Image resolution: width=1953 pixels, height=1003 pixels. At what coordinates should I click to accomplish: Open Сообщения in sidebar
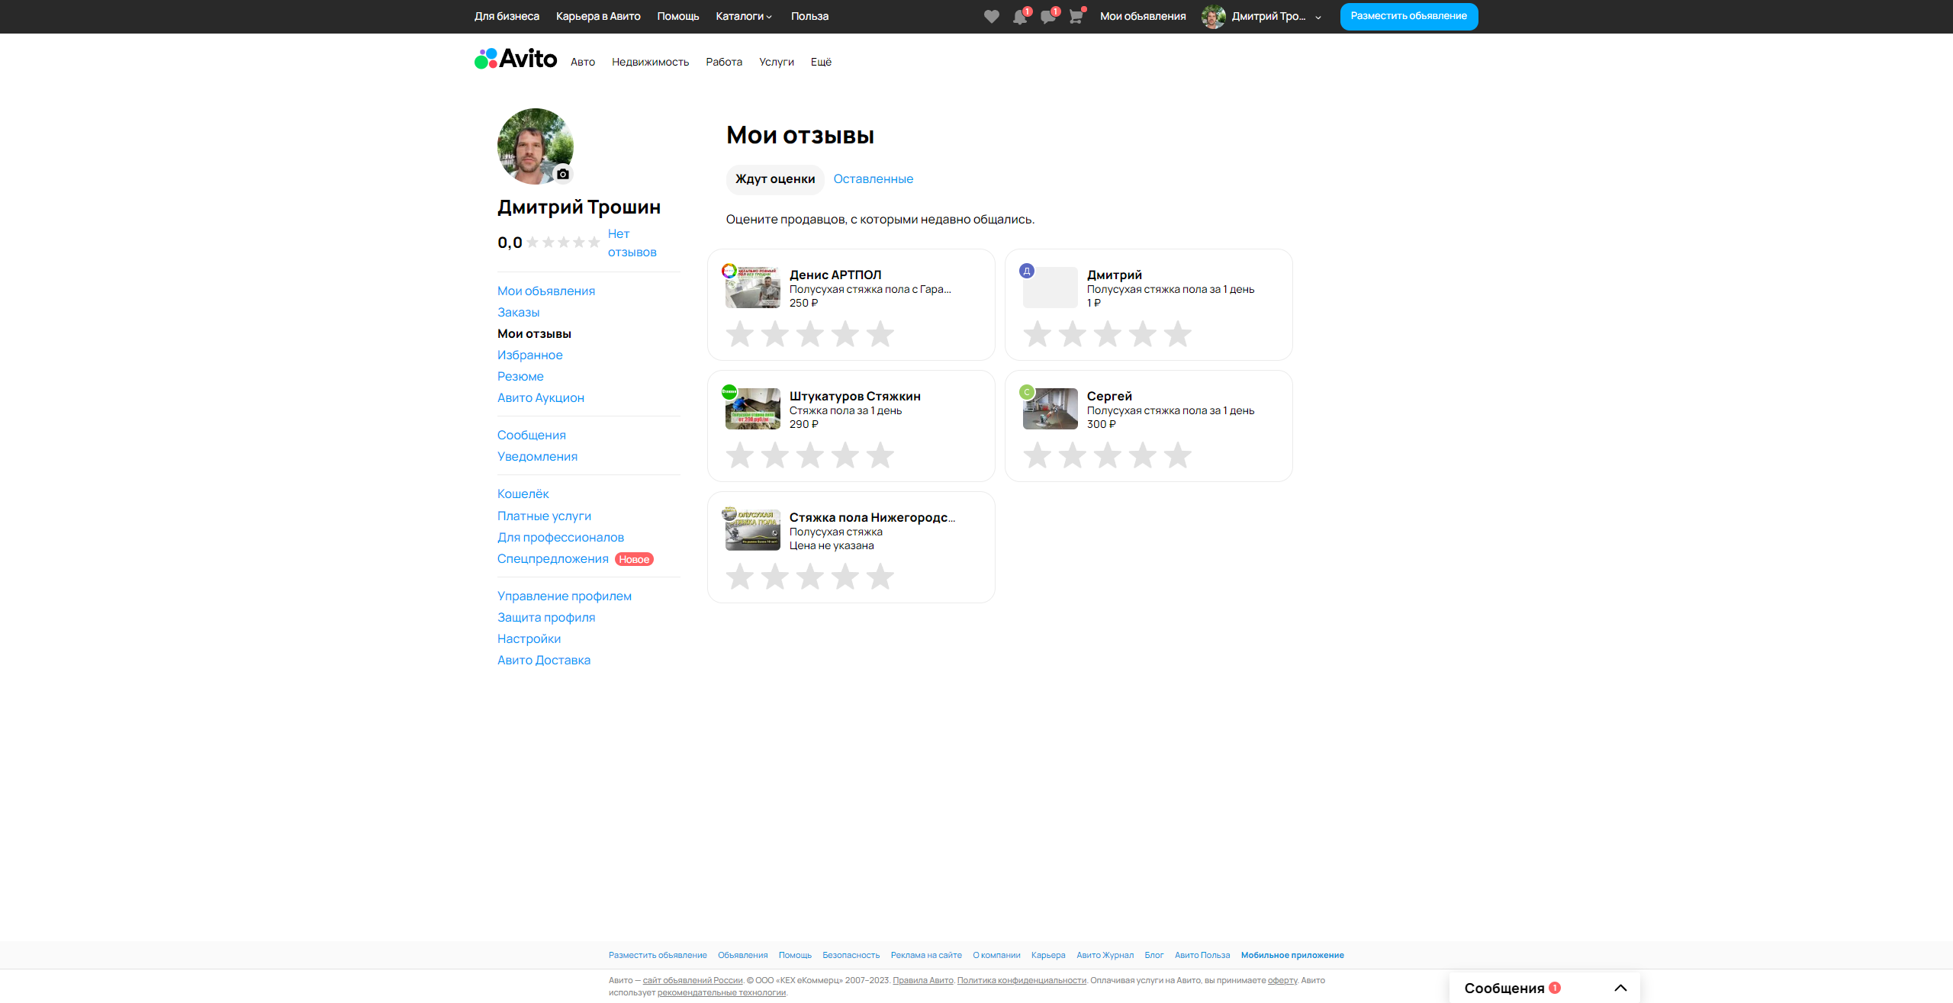pos(532,436)
